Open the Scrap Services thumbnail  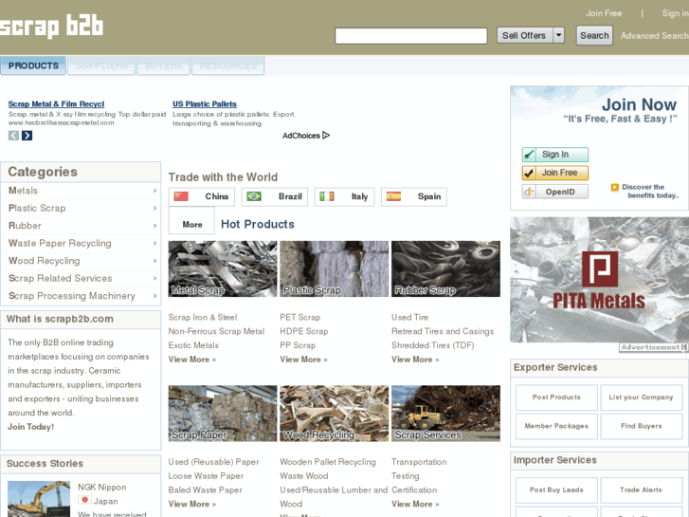446,414
